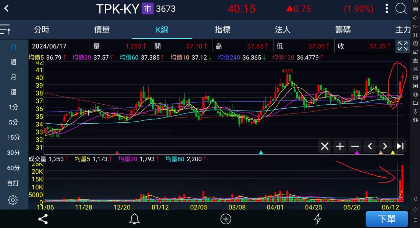
Task: Close the chart zoom control bar
Action: pyautogui.click(x=325, y=146)
